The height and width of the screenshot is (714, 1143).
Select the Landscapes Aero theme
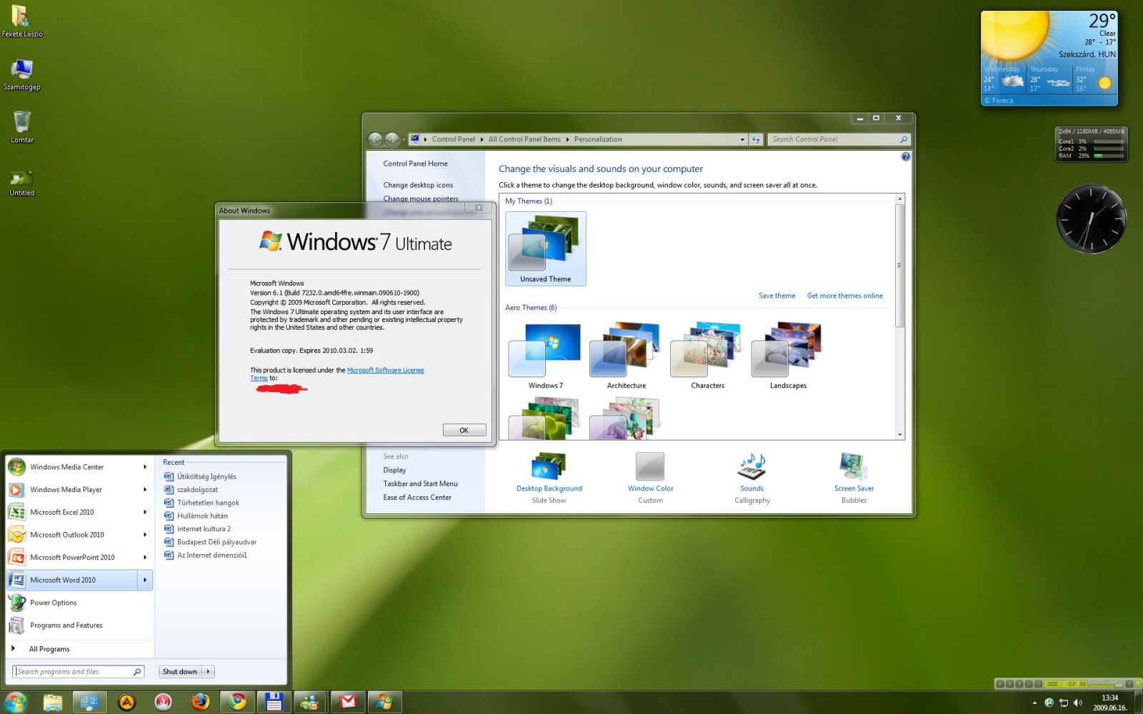(788, 356)
